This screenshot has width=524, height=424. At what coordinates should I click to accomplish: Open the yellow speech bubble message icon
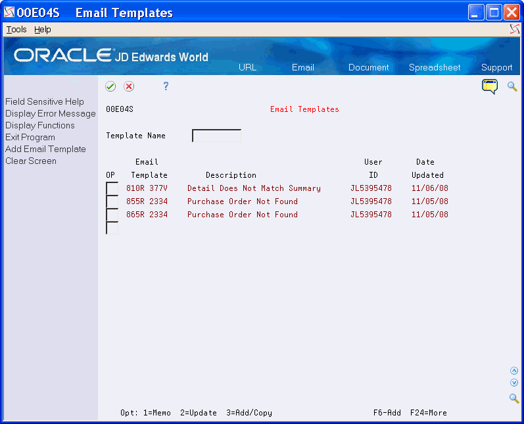pyautogui.click(x=490, y=87)
